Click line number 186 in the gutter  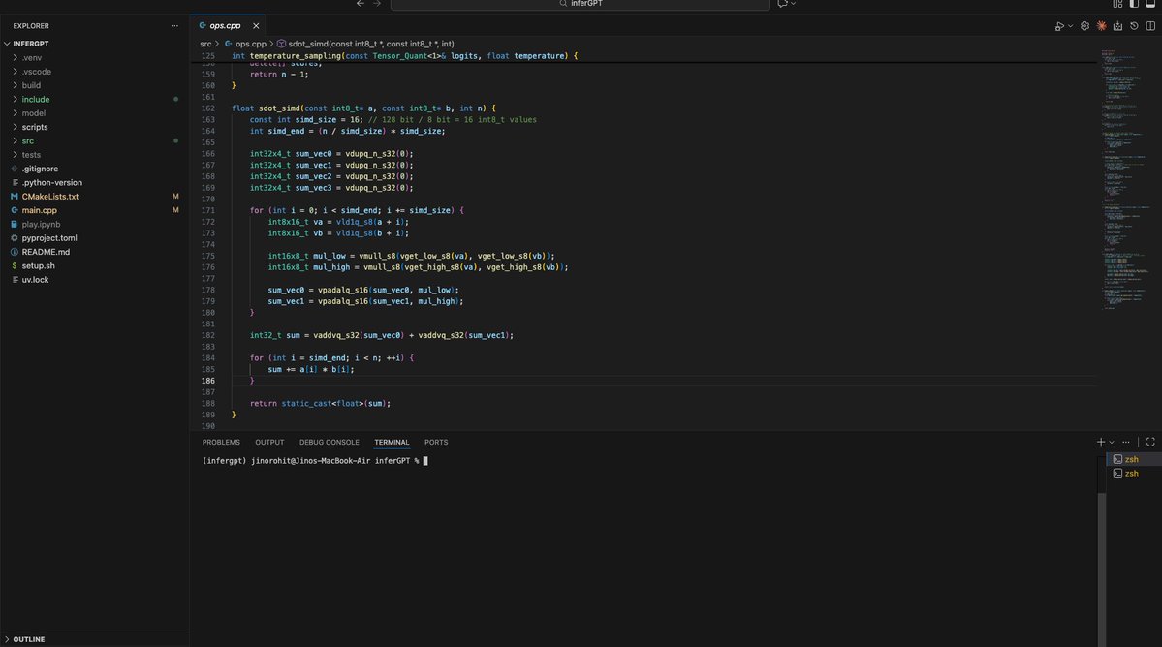(208, 382)
